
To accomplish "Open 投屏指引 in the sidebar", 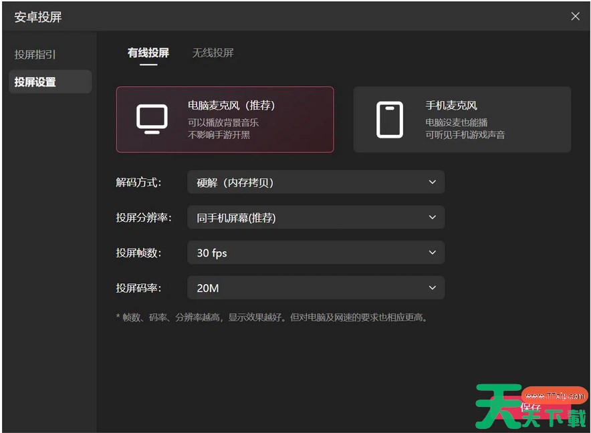I will point(35,55).
